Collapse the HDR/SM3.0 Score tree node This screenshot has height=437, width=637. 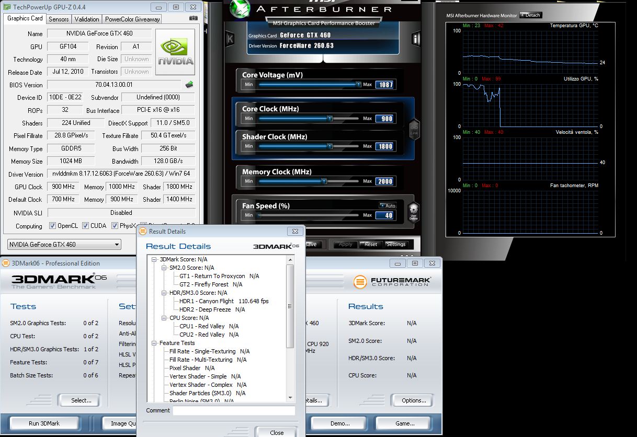[x=165, y=293]
